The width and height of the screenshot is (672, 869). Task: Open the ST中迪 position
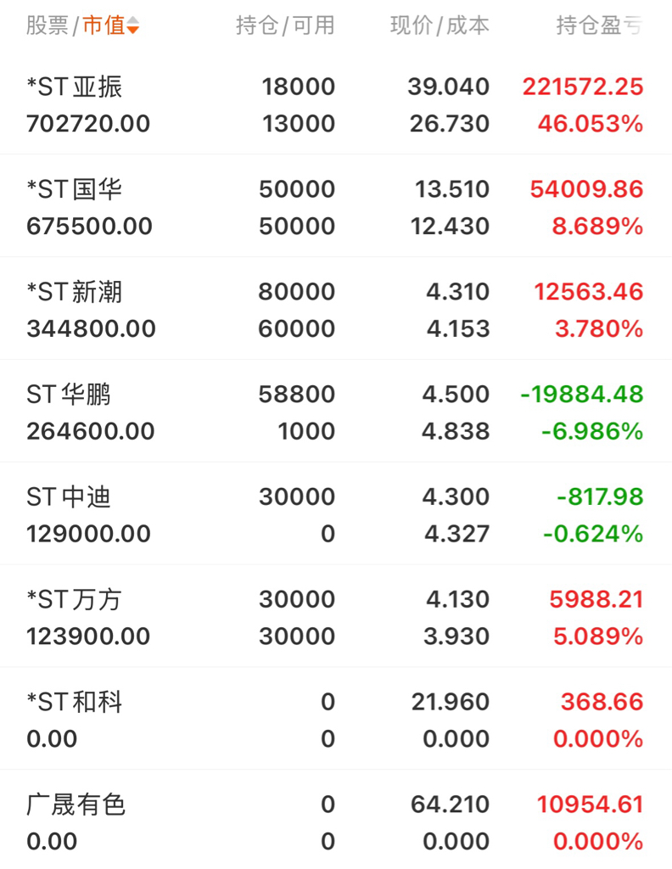point(336,514)
